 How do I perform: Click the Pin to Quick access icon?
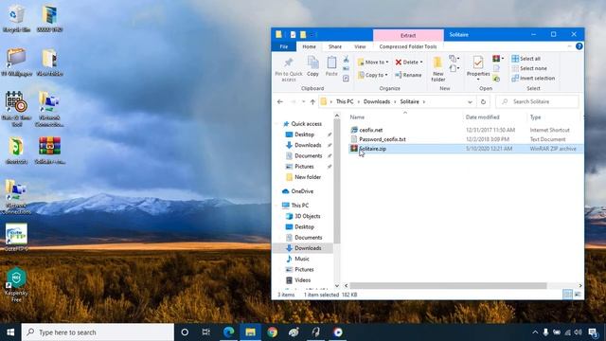pyautogui.click(x=288, y=62)
